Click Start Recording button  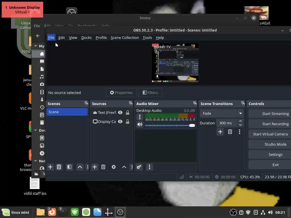pos(270,124)
